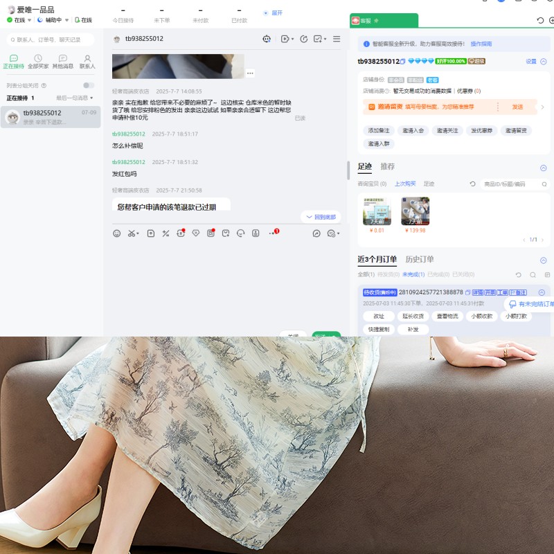The width and height of the screenshot is (554, 554).
Task: Collapse the 足迹 section
Action: pos(544,168)
